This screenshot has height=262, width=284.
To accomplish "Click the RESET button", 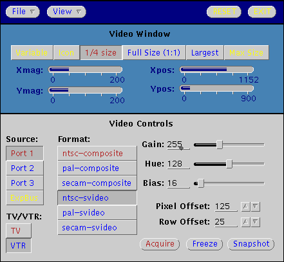I will tap(224, 12).
